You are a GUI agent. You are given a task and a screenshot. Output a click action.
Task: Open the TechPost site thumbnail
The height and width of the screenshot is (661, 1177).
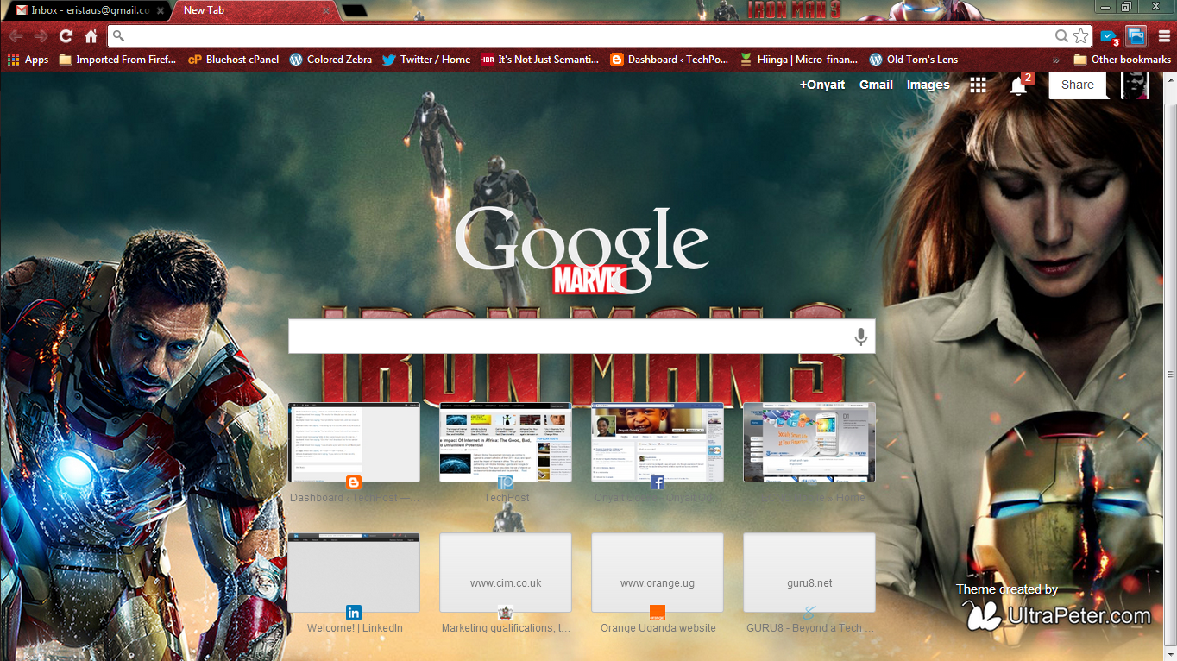(x=506, y=442)
